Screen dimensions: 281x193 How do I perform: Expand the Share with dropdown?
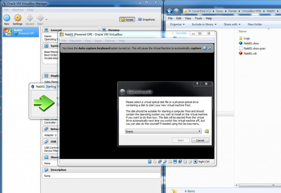(232, 24)
